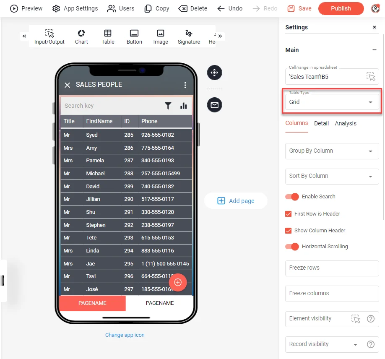Viewport: 385px width, 359px height.
Task: Toggle Horizontal Scrolling switch
Action: (292, 247)
